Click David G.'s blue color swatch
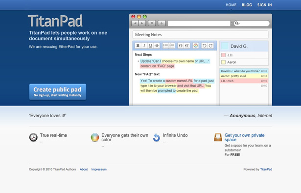This screenshot has width=301, height=193. (225, 46)
